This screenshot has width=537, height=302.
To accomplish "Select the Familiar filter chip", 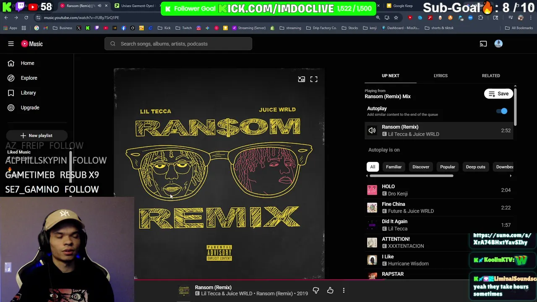I will point(394,167).
